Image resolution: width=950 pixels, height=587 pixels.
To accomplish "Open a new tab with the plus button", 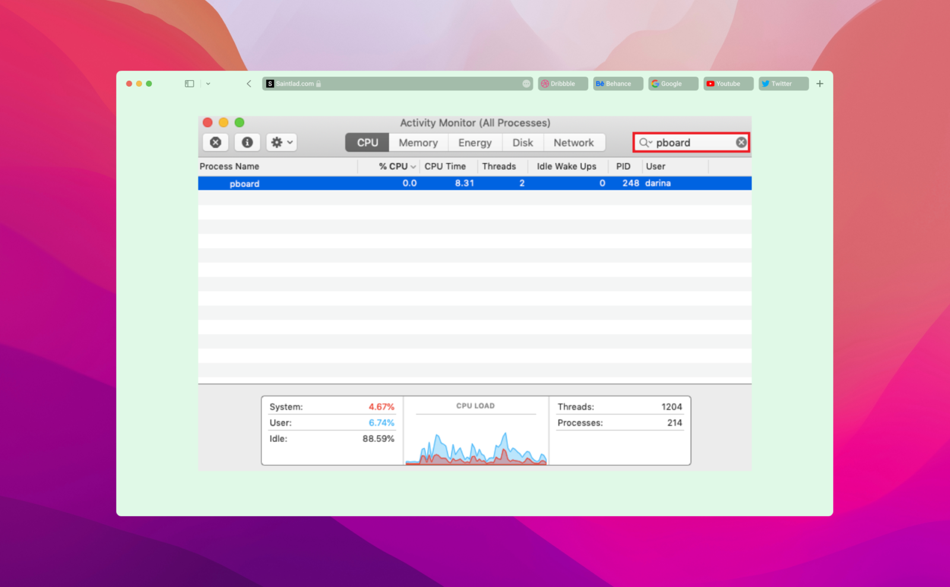I will click(819, 83).
